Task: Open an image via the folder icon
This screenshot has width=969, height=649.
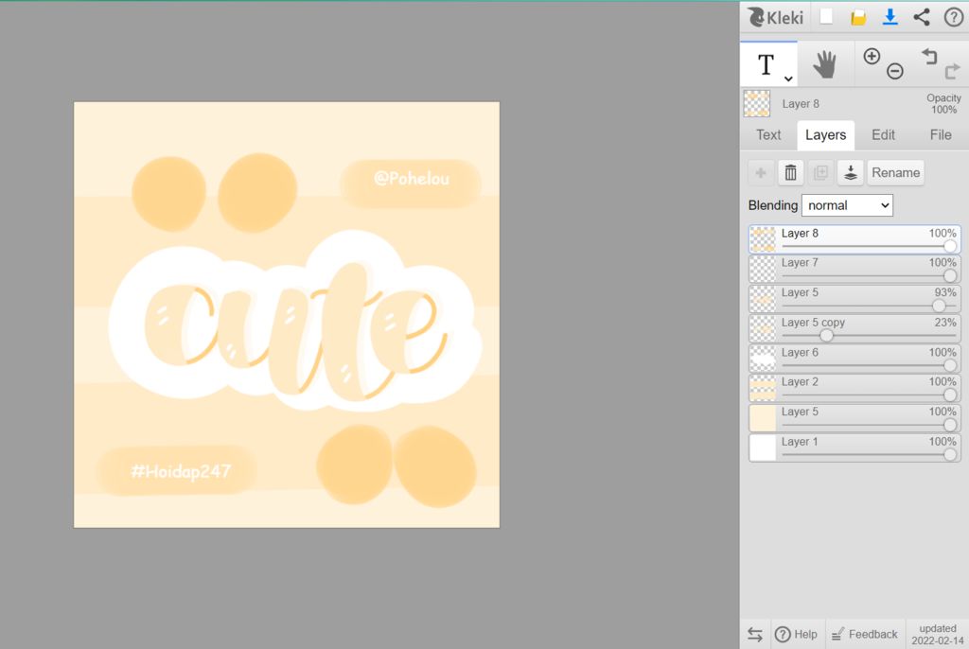Action: pyautogui.click(x=857, y=17)
